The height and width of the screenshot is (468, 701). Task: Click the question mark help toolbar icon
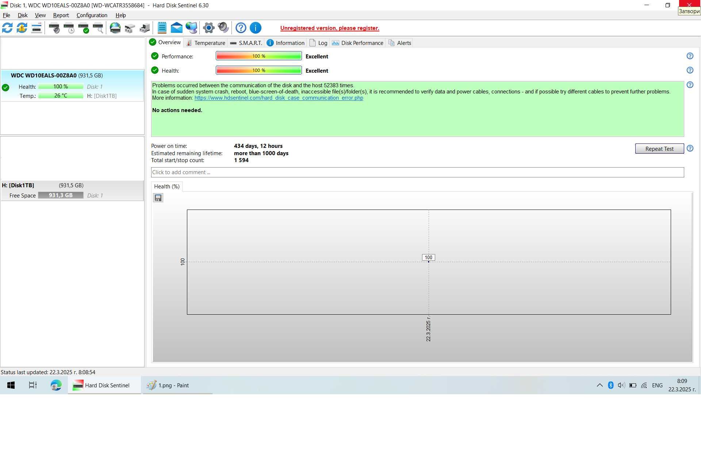tap(241, 28)
